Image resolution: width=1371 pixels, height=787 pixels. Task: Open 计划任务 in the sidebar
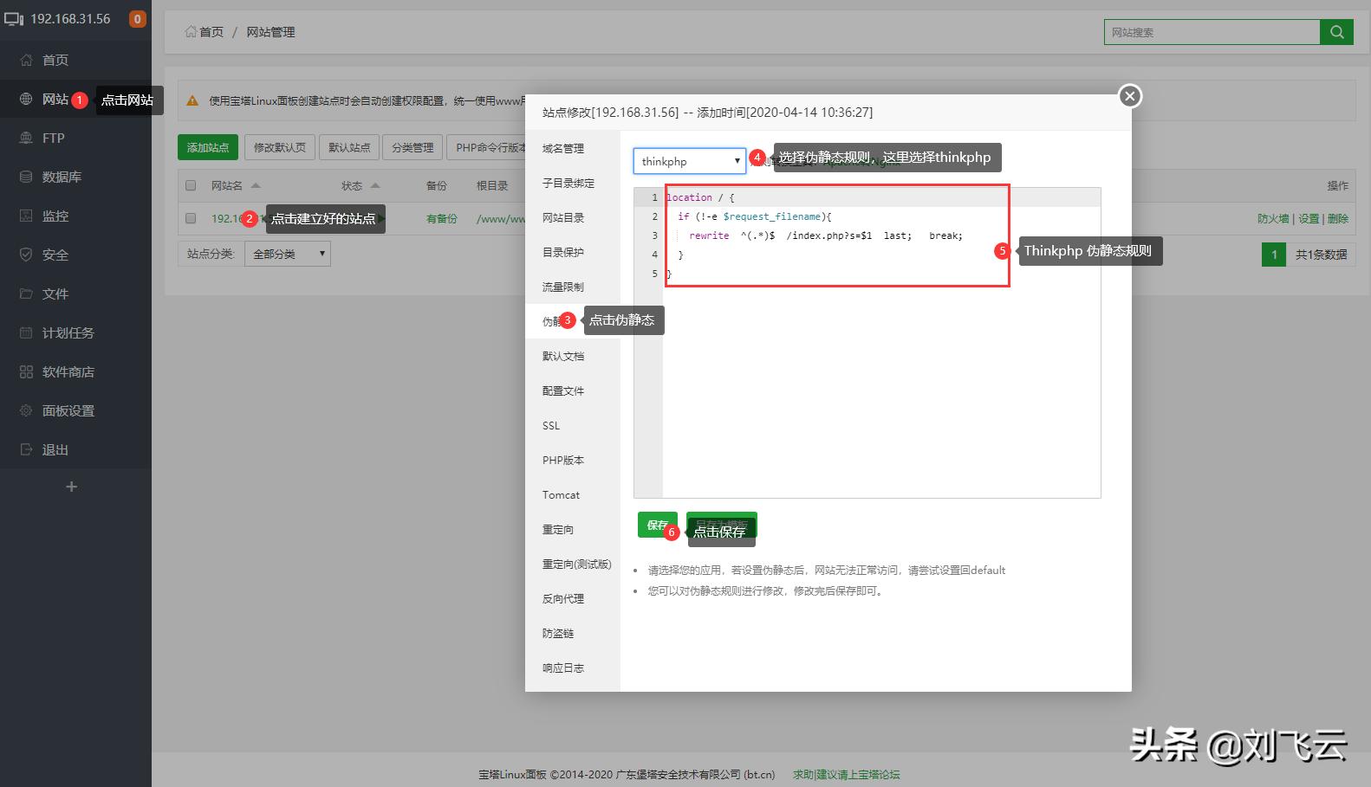68,332
